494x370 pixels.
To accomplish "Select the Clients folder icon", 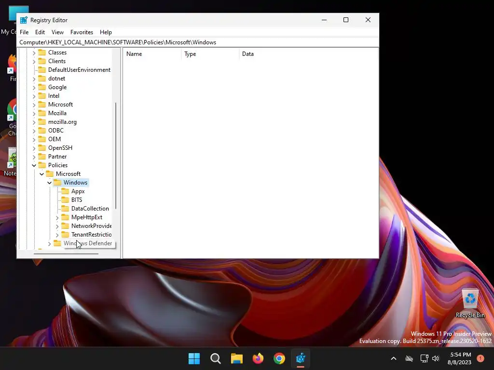I will point(42,61).
